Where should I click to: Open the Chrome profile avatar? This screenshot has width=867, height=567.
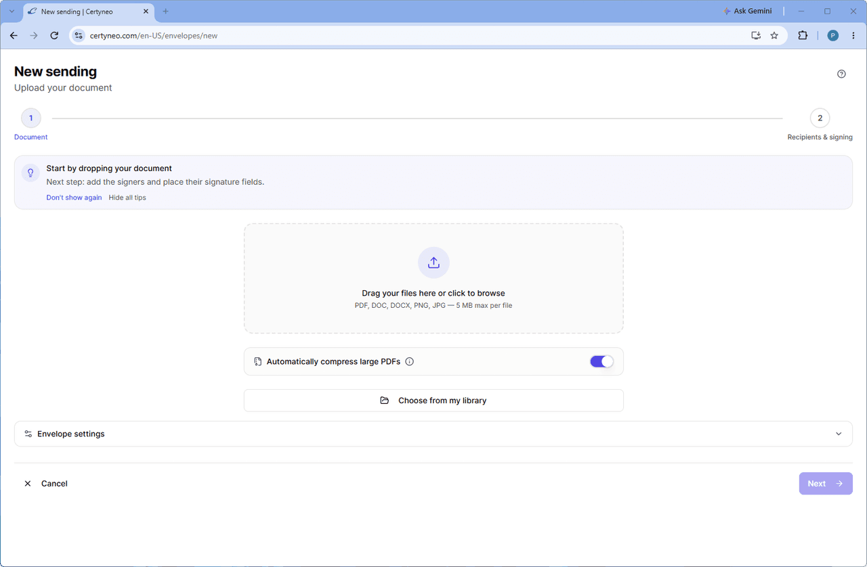833,36
